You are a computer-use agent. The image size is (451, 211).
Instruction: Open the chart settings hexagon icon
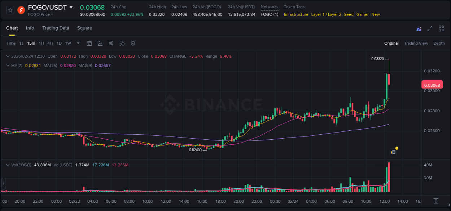(x=133, y=43)
